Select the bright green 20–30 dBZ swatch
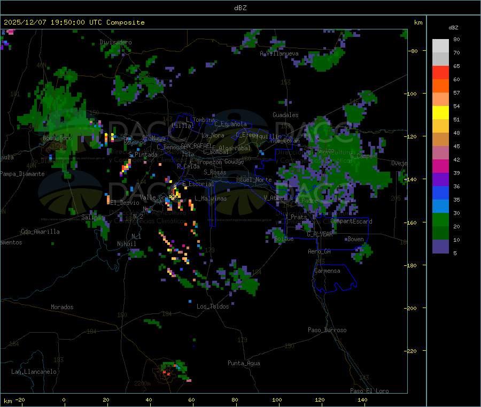 tap(440, 219)
